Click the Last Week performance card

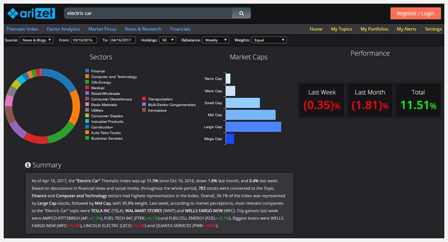point(322,100)
